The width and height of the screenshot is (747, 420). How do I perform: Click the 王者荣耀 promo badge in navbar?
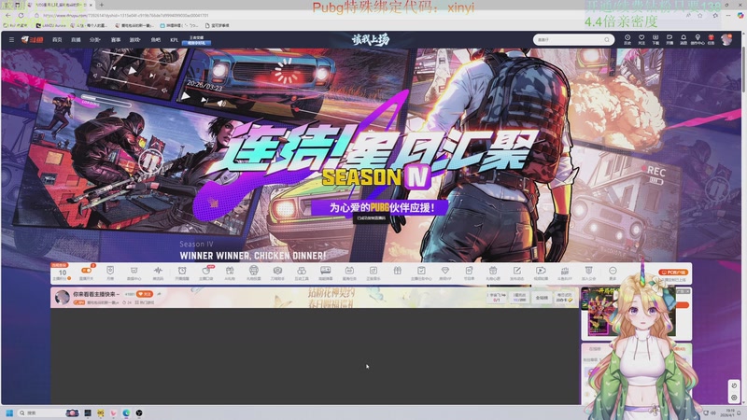[196, 40]
